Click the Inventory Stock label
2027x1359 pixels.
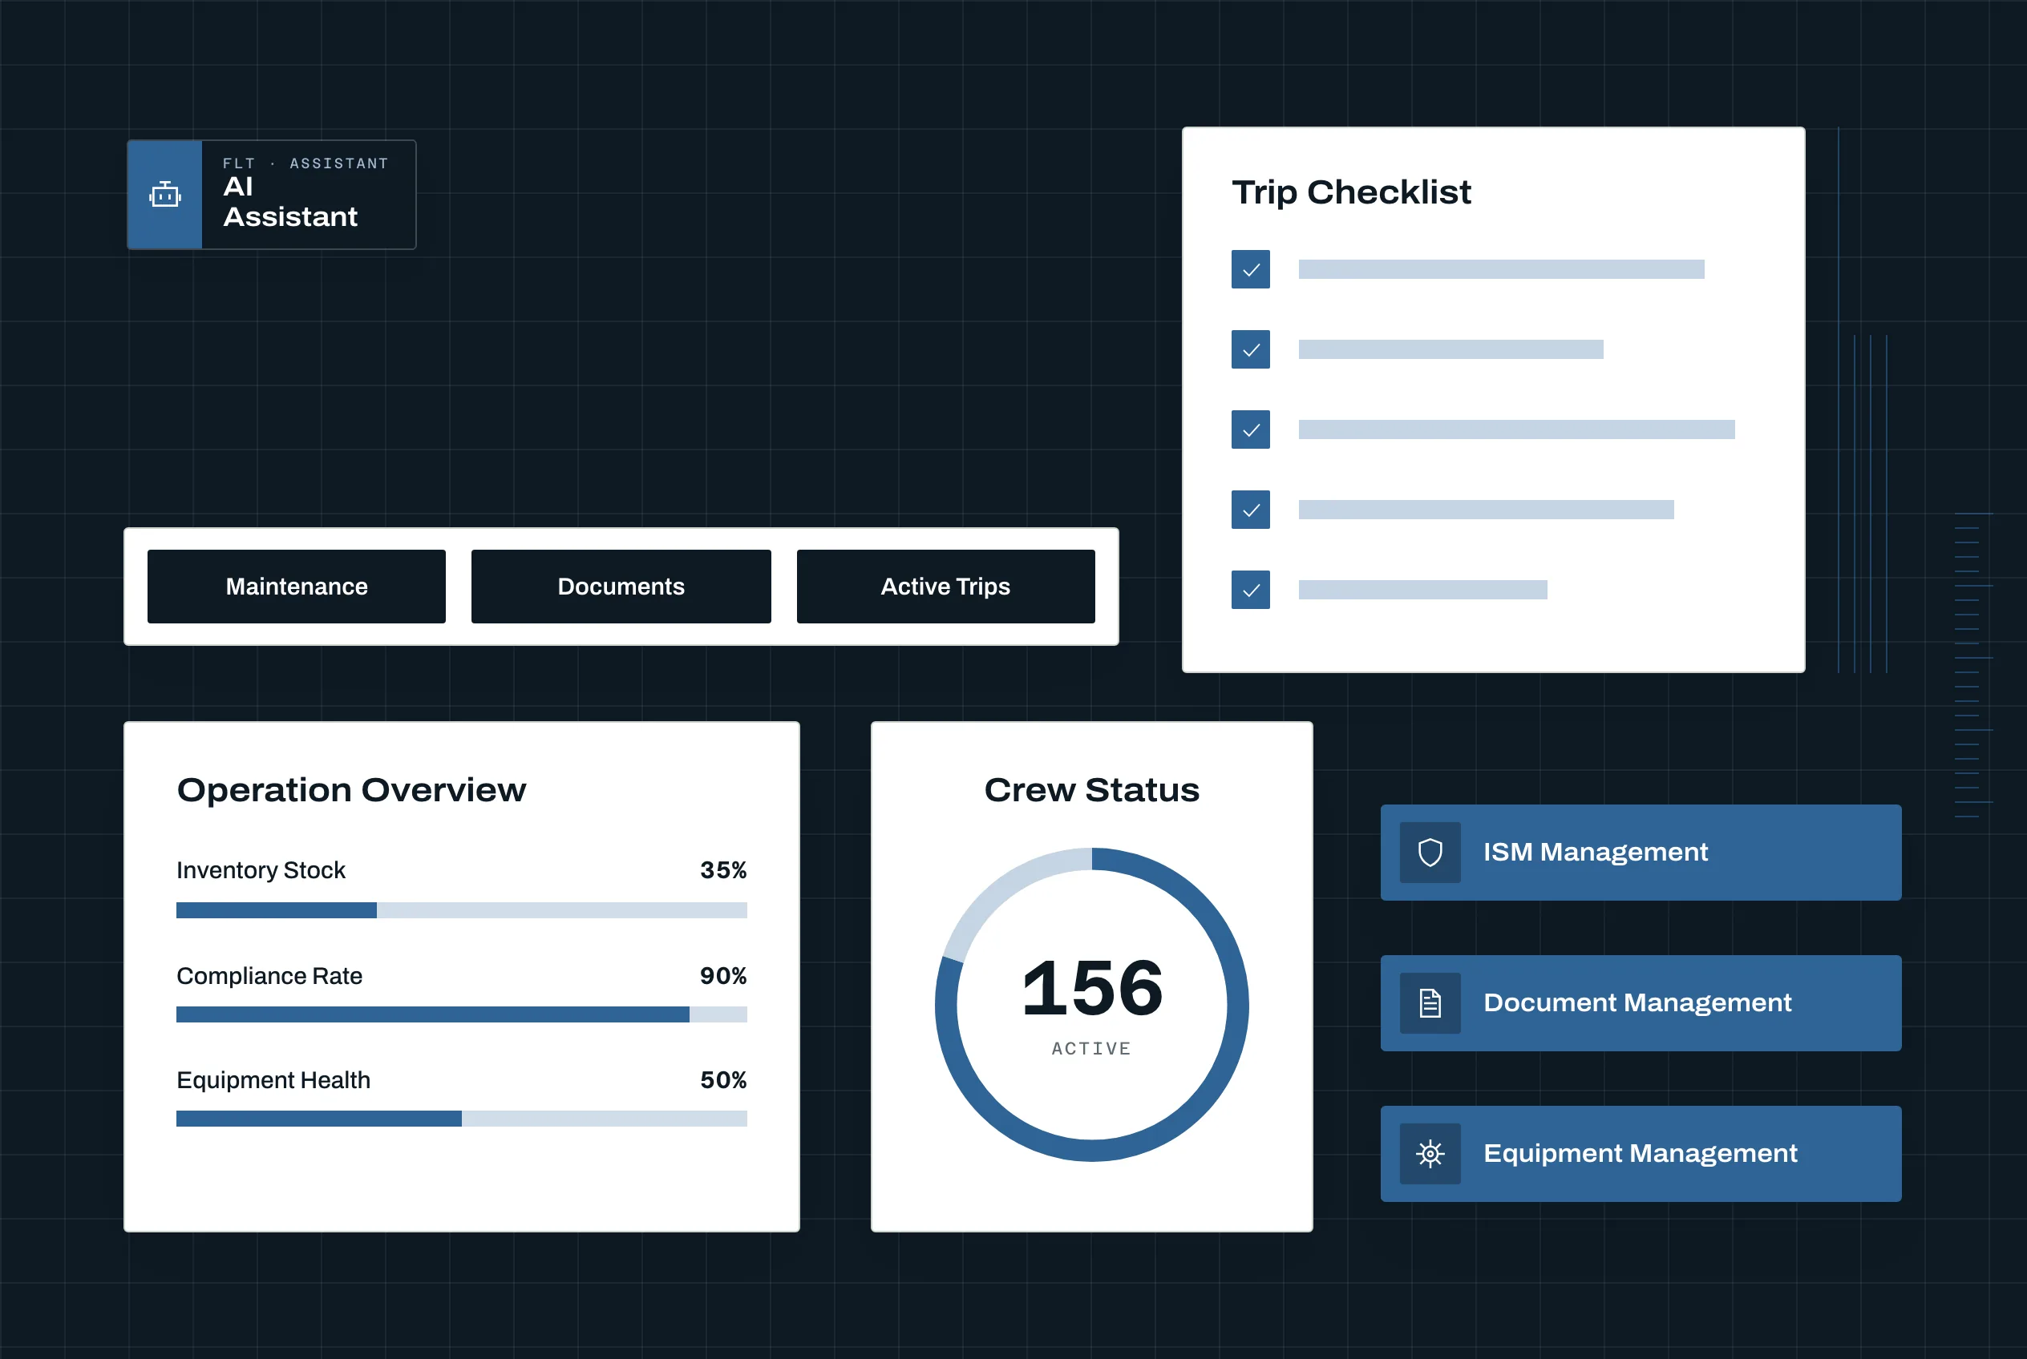pos(261,870)
